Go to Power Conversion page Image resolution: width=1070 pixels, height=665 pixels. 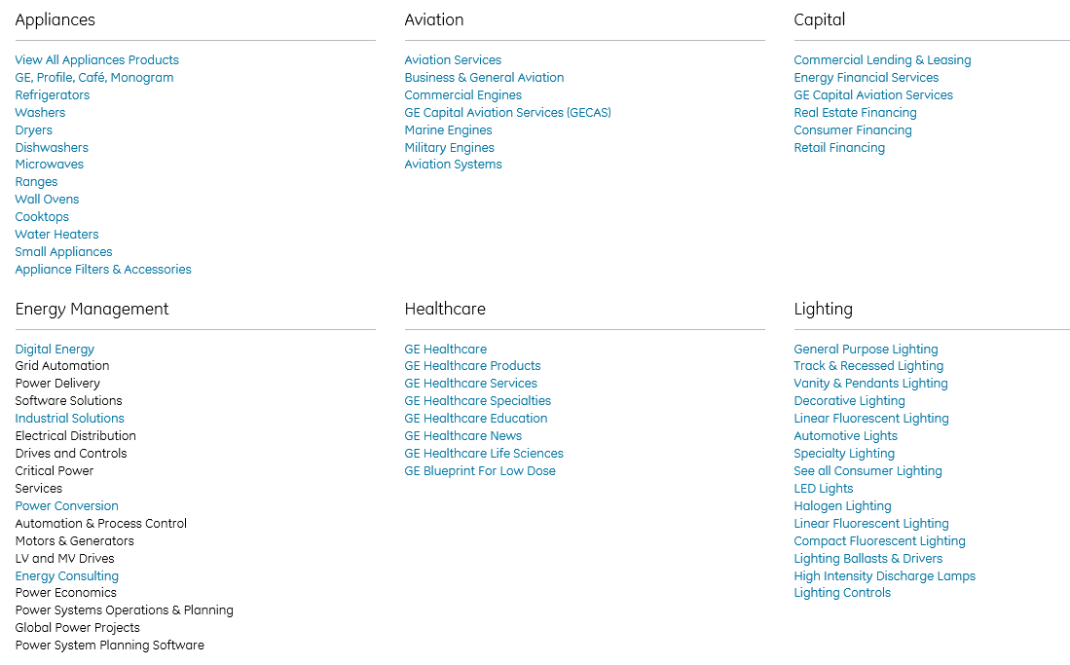[67, 506]
